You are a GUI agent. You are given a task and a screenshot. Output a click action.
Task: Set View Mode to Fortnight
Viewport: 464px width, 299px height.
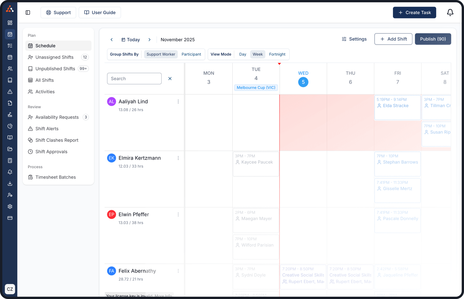click(x=277, y=54)
